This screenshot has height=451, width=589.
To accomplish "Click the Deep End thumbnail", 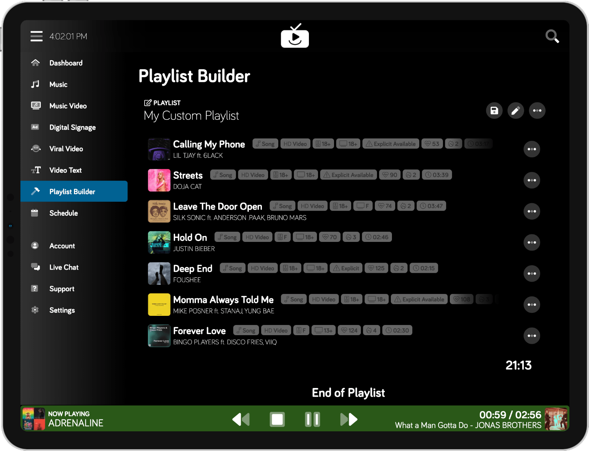I will tap(159, 274).
